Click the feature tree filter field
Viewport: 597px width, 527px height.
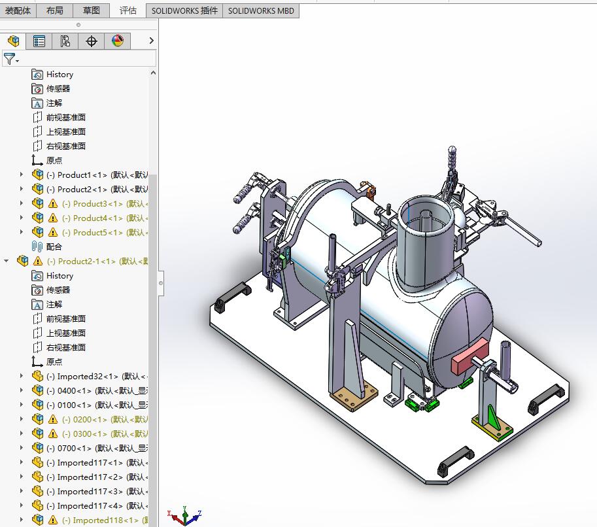[79, 59]
